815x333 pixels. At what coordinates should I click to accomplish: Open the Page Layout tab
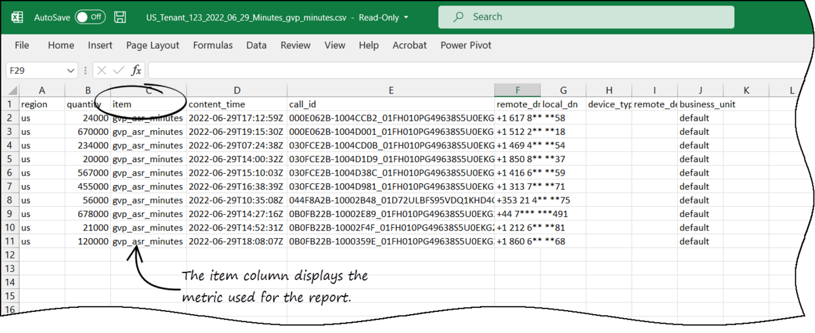[153, 45]
